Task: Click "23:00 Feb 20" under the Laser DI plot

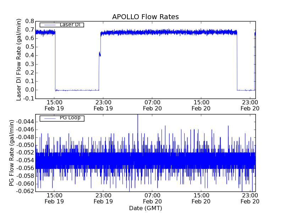Action: (250, 105)
